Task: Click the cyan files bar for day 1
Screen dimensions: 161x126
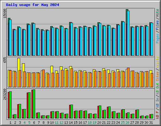Action: (10, 37)
